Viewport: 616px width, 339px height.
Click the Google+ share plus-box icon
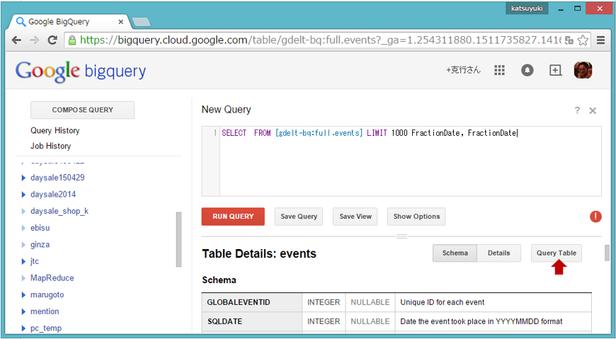pyautogui.click(x=555, y=70)
